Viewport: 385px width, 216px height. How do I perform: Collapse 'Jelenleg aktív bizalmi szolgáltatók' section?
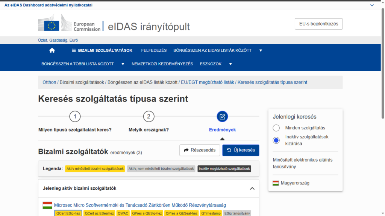point(252,188)
